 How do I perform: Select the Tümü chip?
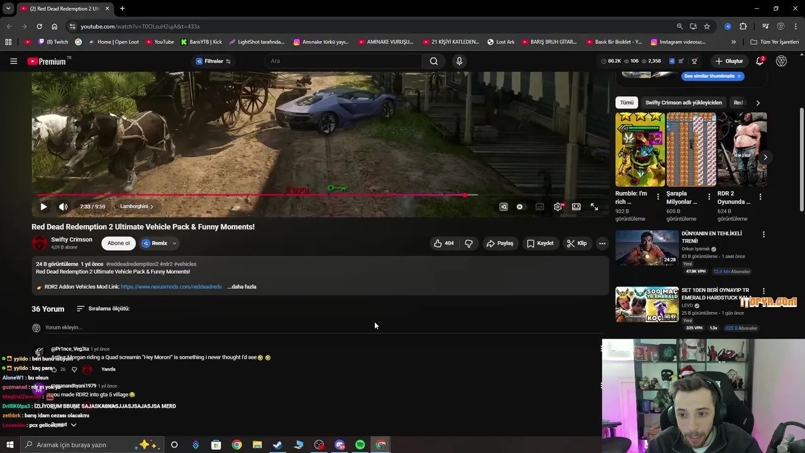tap(626, 103)
